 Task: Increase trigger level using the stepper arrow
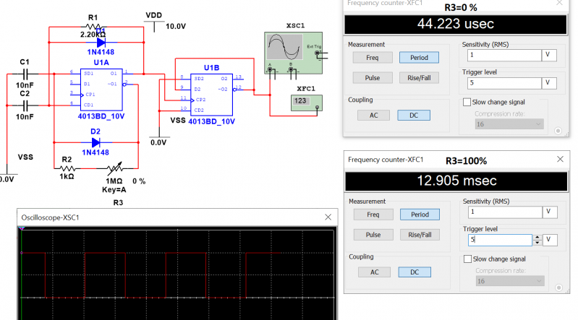[x=536, y=236]
